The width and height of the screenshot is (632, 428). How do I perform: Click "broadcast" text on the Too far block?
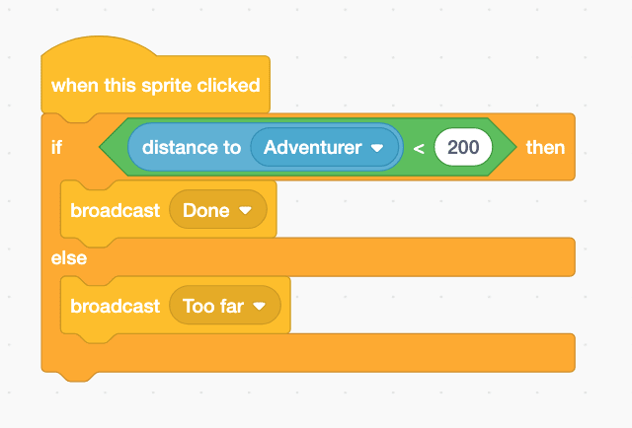115,307
